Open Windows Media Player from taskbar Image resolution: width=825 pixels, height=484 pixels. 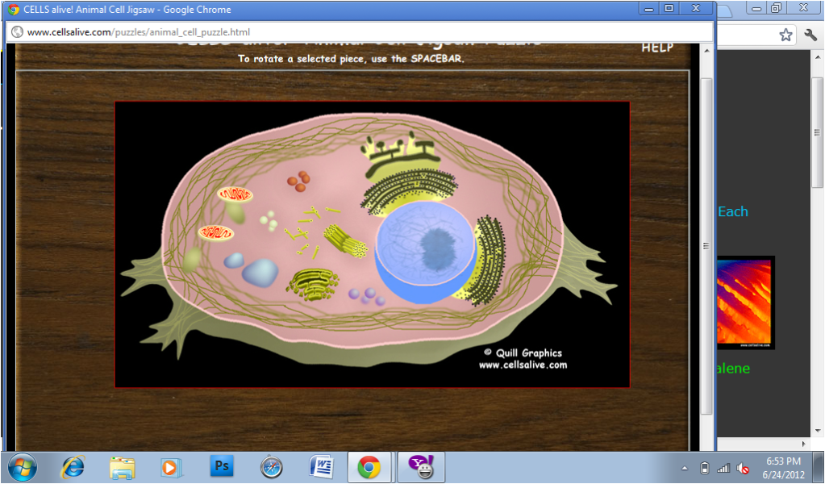point(171,467)
